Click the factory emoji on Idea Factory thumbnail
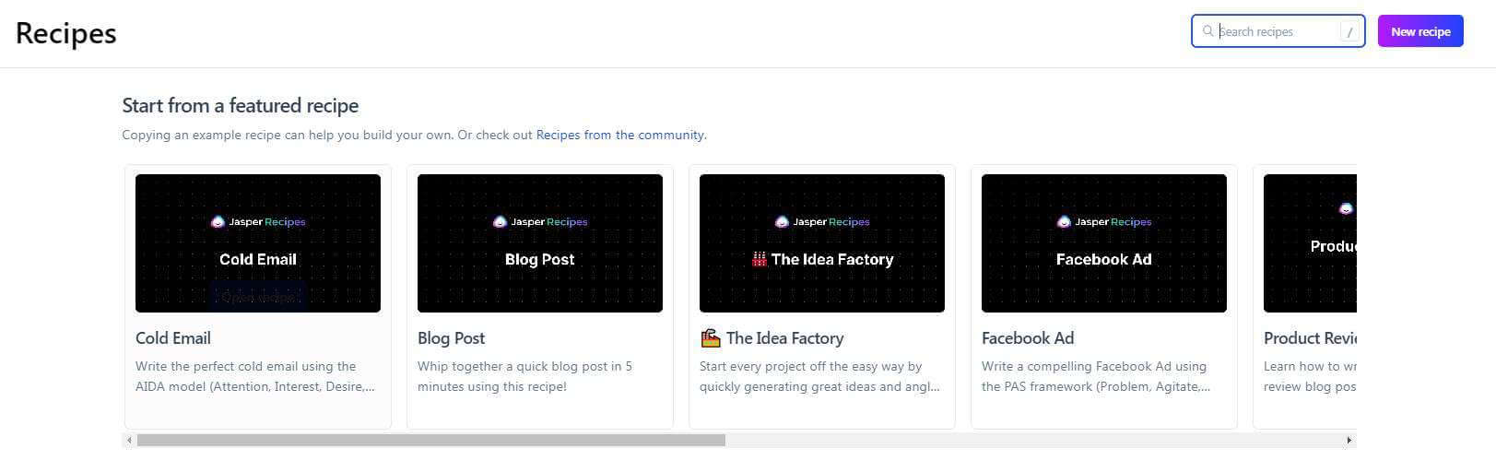This screenshot has width=1496, height=472. (x=760, y=259)
